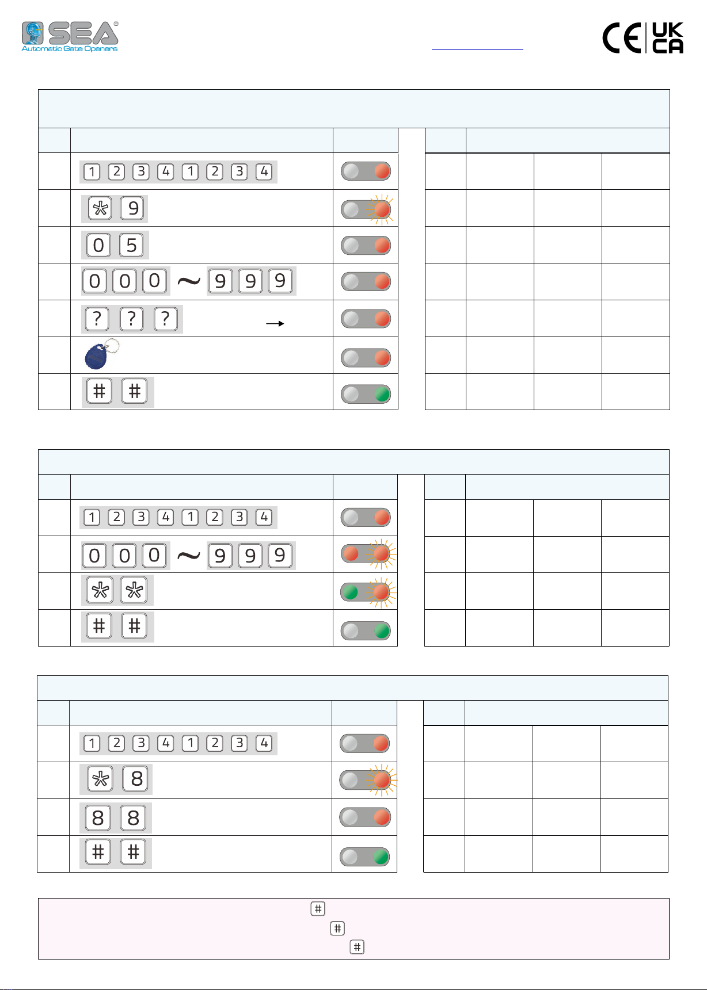Click the SEA Automatic Gate Openers logo
This screenshot has height=990, width=707.
(x=70, y=37)
